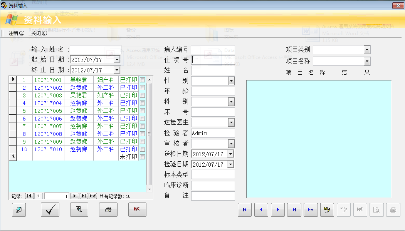Tick the checkbox for record 120717007
The image size is (405, 231).
click(x=142, y=126)
